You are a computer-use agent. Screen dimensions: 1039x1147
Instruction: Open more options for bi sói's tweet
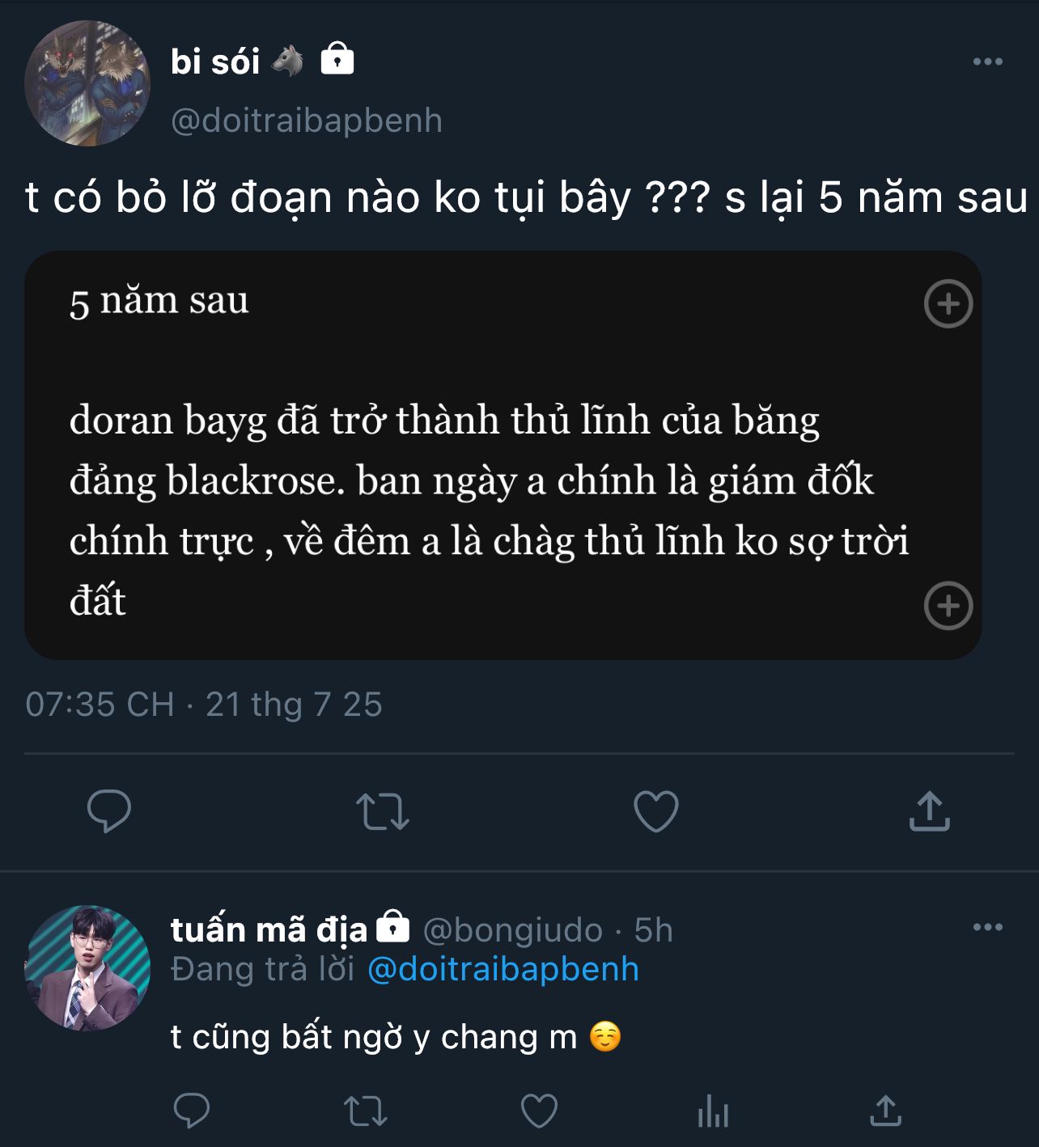987,61
